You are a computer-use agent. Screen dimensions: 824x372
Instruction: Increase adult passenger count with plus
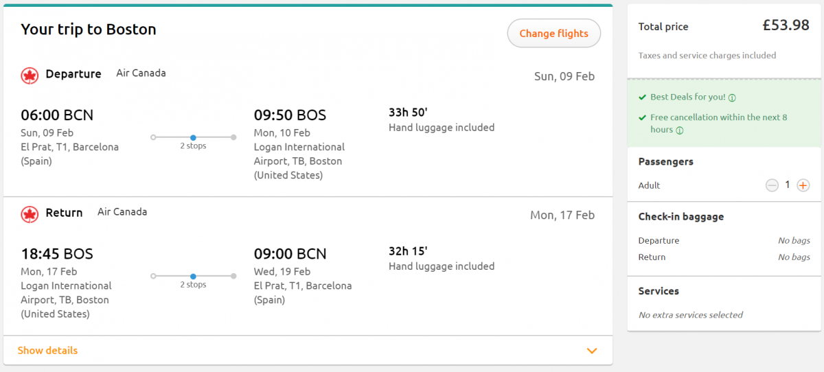coord(803,185)
